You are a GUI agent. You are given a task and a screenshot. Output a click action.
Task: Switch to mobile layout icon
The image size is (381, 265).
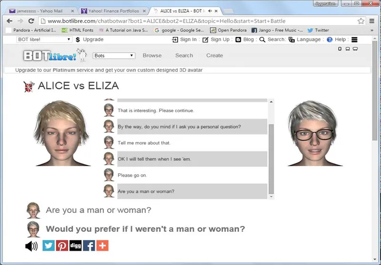340,49
